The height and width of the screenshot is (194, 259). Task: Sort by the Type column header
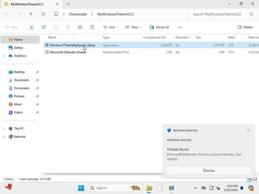(121, 37)
